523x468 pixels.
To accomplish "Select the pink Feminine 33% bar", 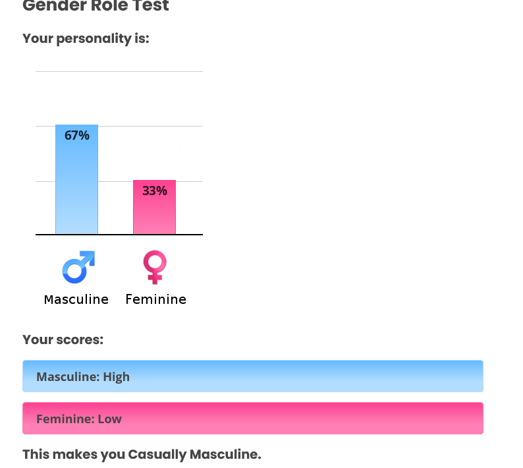I will coord(154,207).
